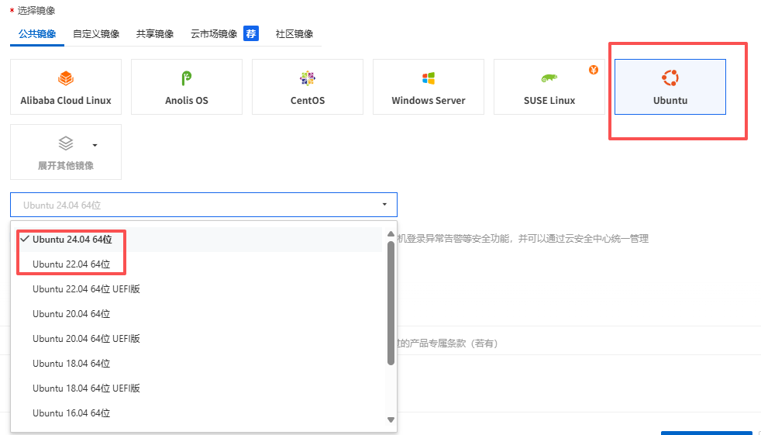Choose Ubuntu 16.04 64位 from list
This screenshot has height=435, width=761.
71,413
